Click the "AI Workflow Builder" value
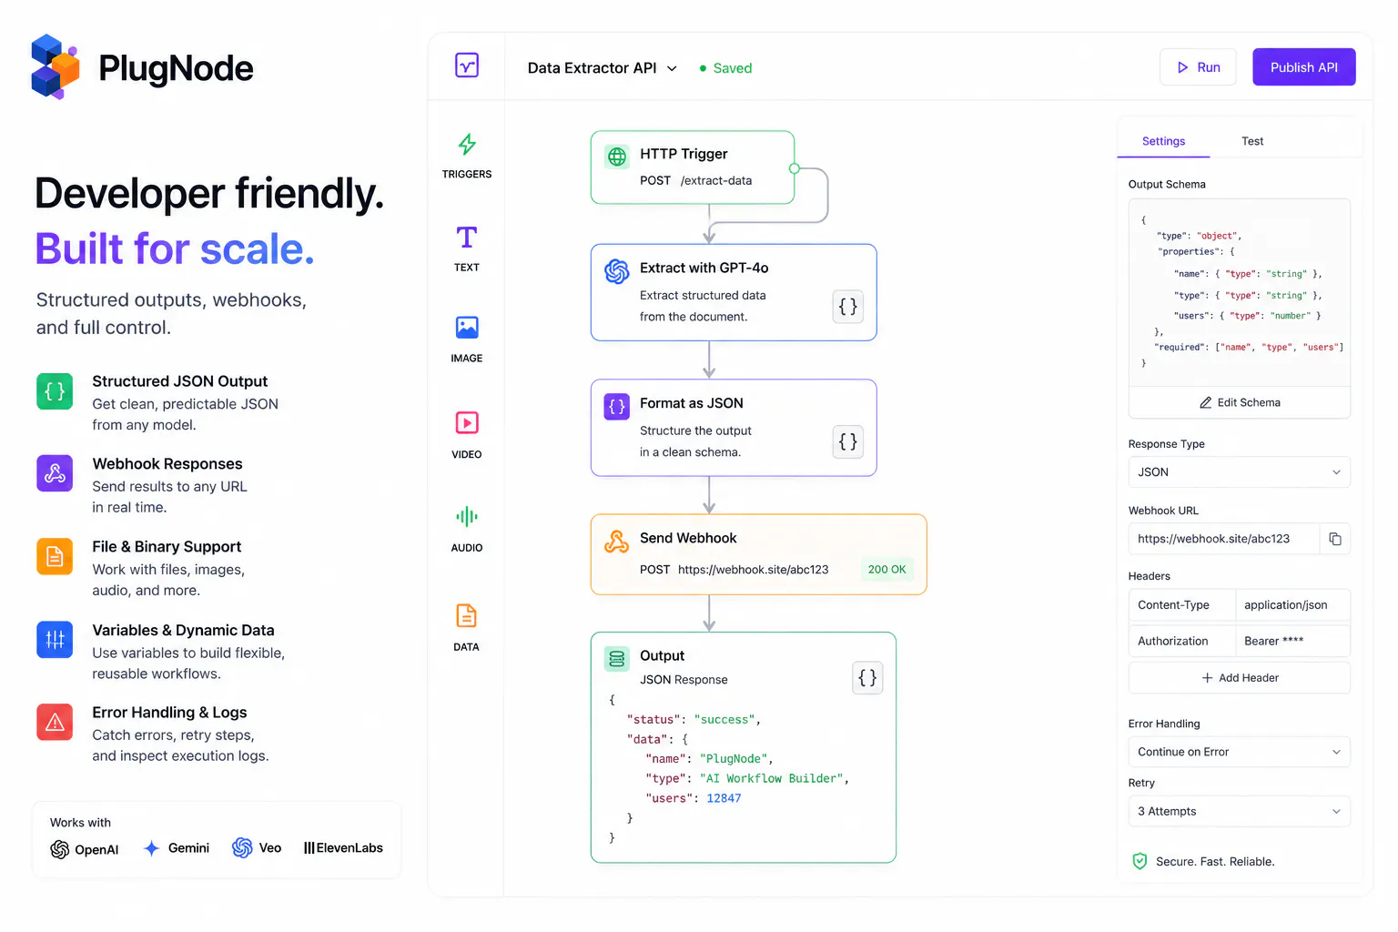 pyautogui.click(x=771, y=778)
